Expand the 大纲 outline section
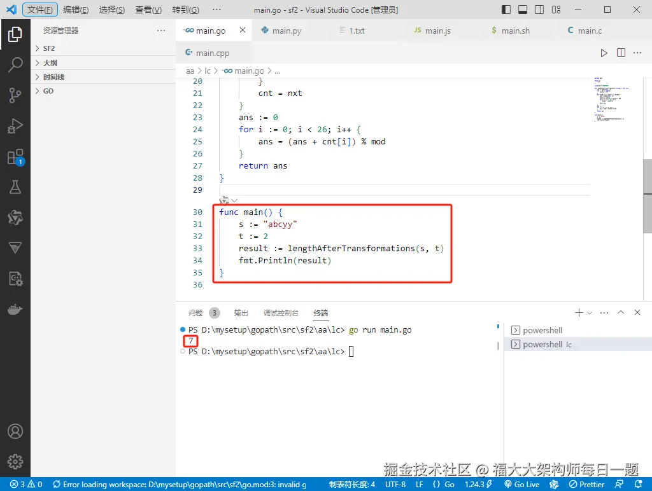The width and height of the screenshot is (652, 491). click(x=103, y=63)
